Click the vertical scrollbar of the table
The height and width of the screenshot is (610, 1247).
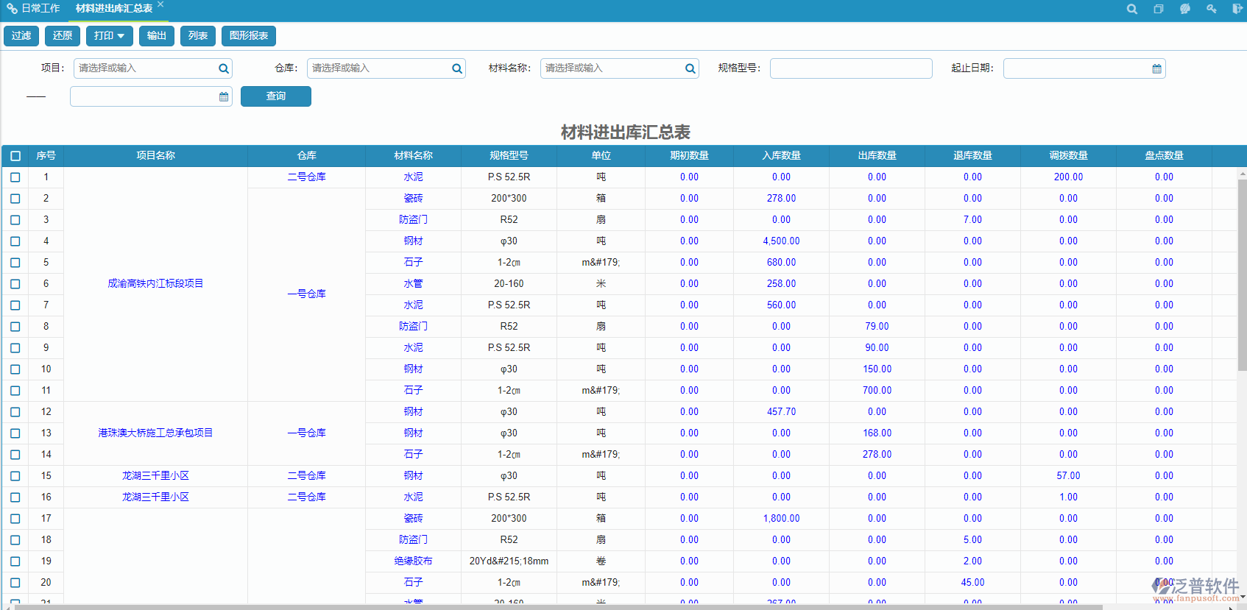(1242, 294)
